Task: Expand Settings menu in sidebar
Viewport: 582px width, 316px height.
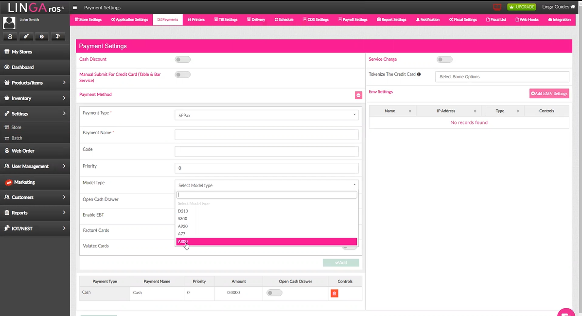Action: (35, 114)
